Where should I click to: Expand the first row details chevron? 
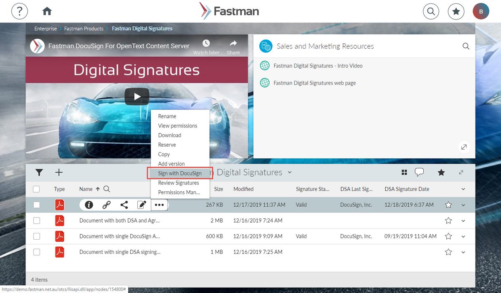coord(463,205)
